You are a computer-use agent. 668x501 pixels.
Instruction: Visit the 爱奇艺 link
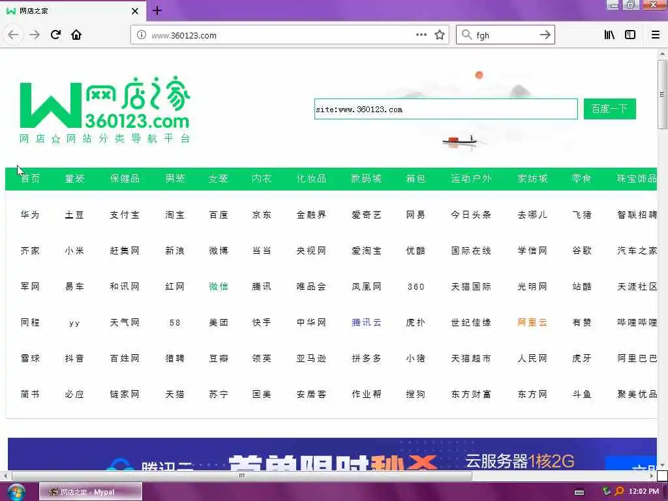click(x=367, y=215)
